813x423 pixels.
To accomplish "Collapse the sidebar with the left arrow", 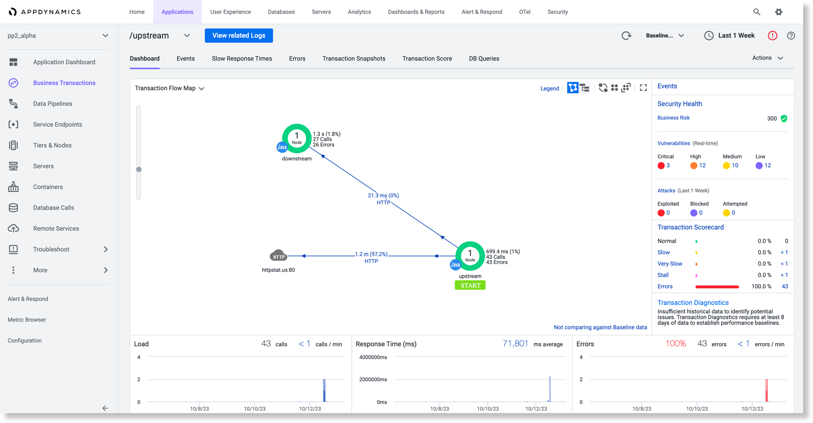I will click(105, 408).
